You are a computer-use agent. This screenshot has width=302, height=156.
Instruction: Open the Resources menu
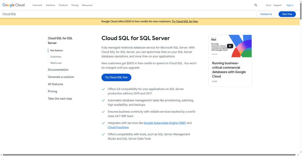pos(87,5)
